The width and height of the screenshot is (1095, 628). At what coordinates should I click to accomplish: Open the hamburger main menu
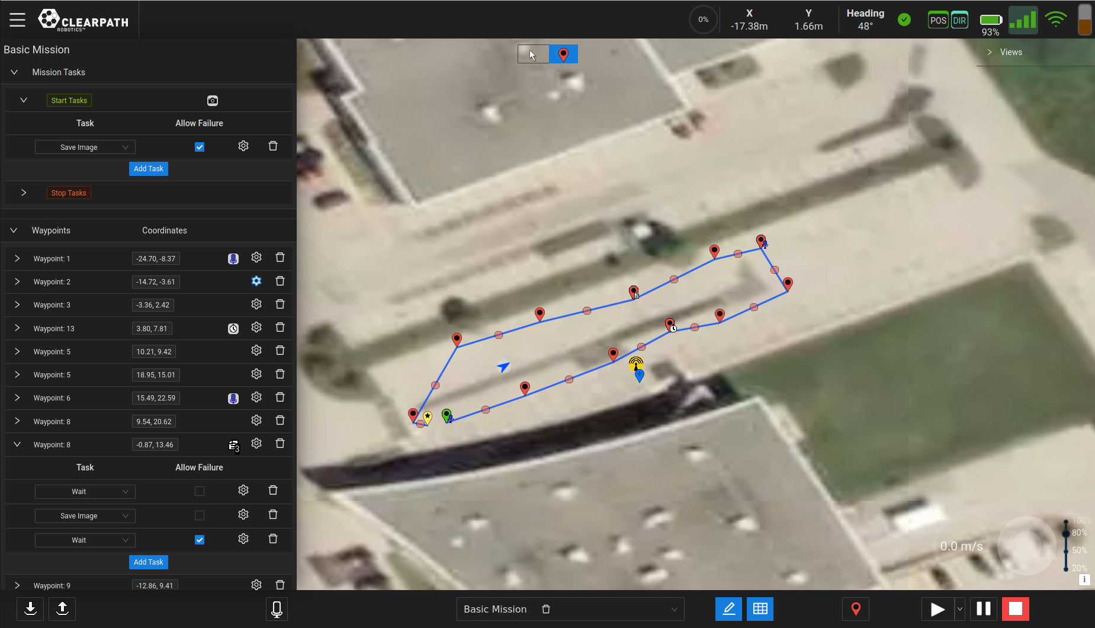17,20
